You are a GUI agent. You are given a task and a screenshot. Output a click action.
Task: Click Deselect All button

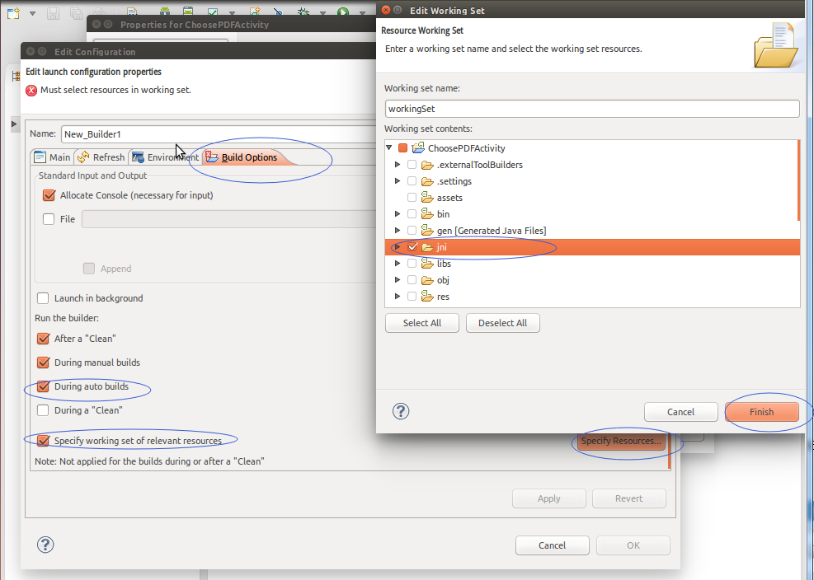(502, 323)
